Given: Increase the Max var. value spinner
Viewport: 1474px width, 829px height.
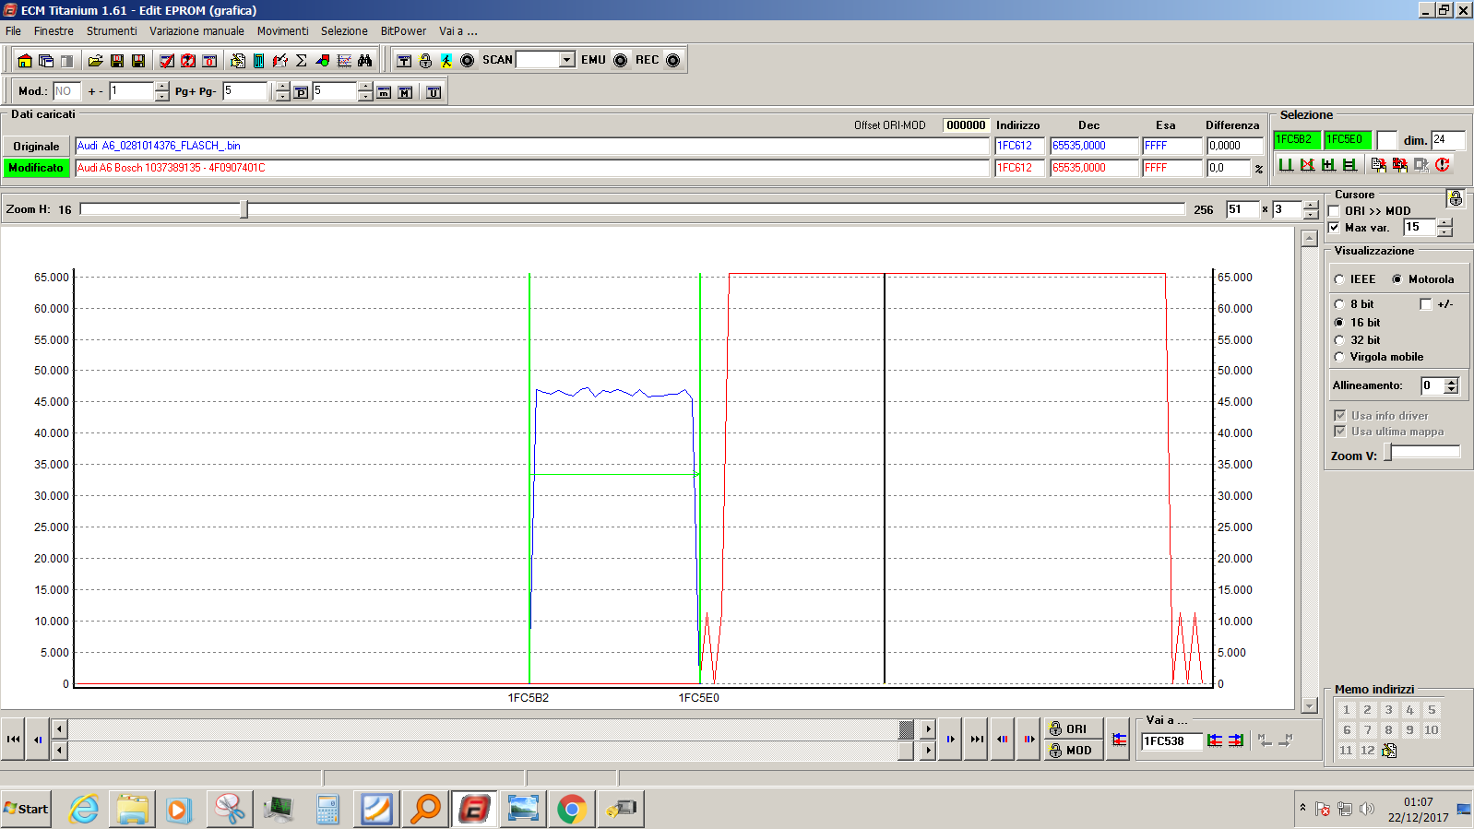Looking at the screenshot, I should [1444, 223].
